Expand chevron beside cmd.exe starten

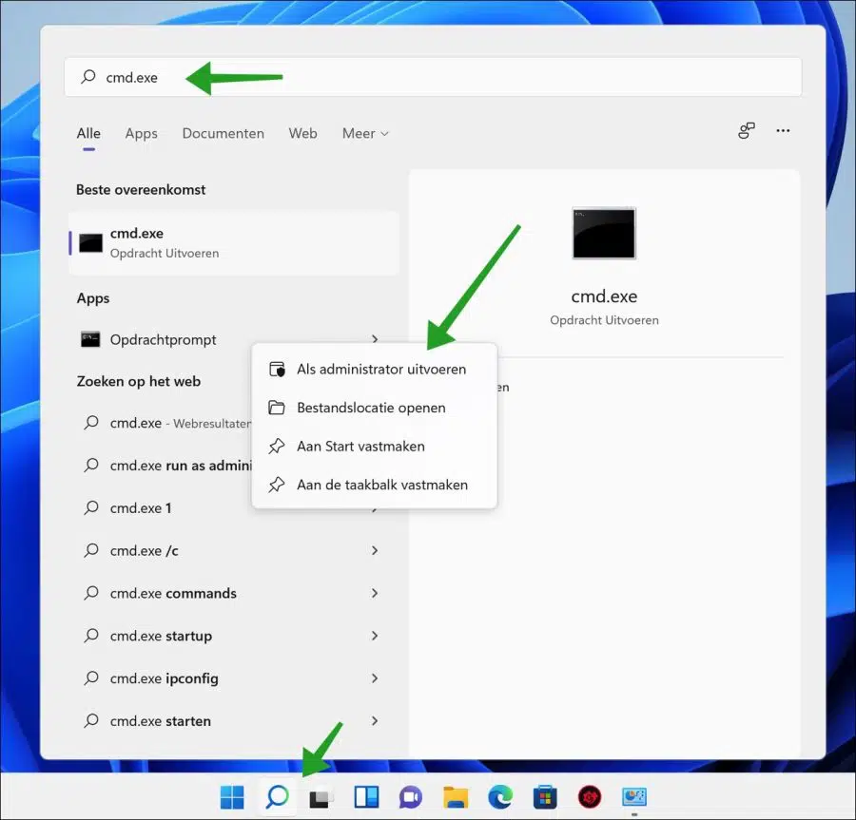tap(375, 721)
